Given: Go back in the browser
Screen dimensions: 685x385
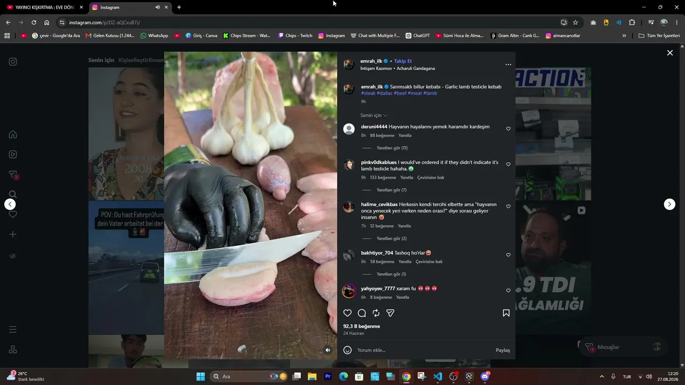Looking at the screenshot, I should [8, 22].
